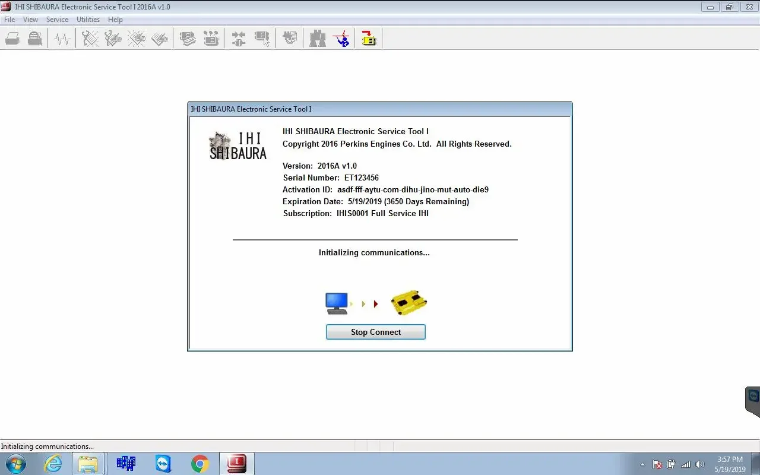
Task: Show Logged Diagnostic Codes from the toolbar
Action: click(113, 39)
